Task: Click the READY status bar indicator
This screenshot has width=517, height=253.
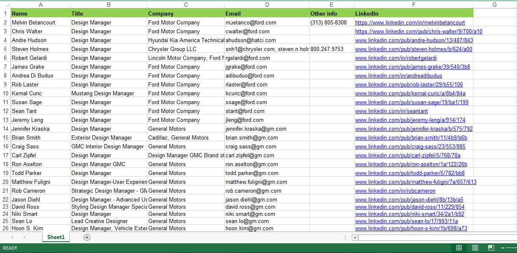Action: coord(11,248)
